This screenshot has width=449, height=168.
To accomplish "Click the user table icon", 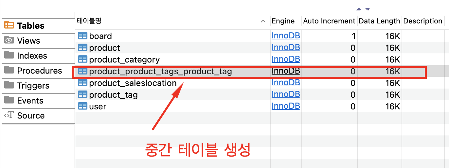I will tap(82, 106).
